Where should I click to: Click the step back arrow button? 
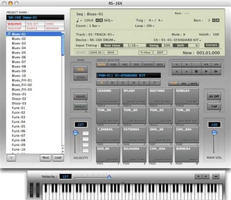(176, 64)
